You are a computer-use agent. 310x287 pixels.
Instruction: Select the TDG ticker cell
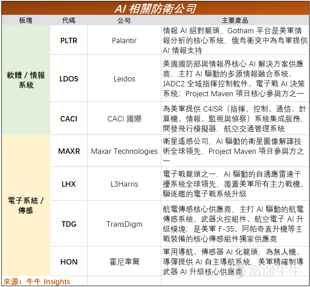click(x=69, y=224)
